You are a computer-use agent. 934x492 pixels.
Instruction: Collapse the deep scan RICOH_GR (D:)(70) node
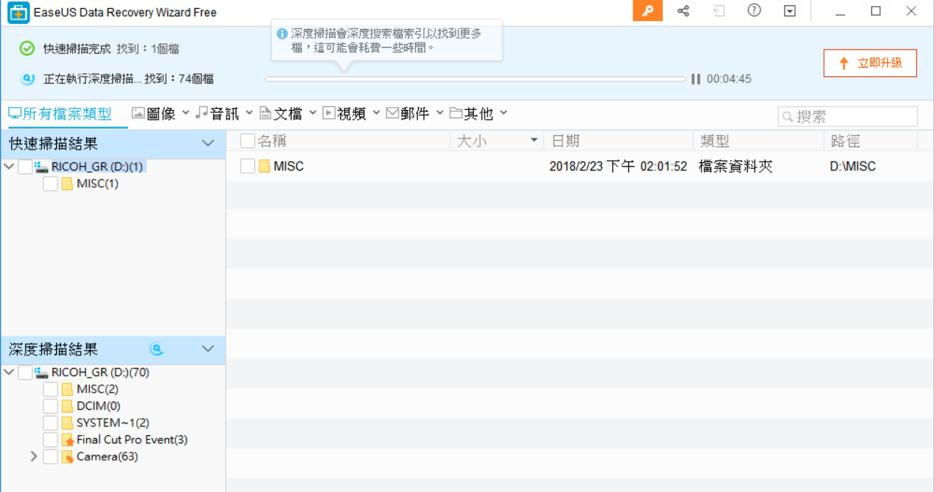(x=9, y=372)
